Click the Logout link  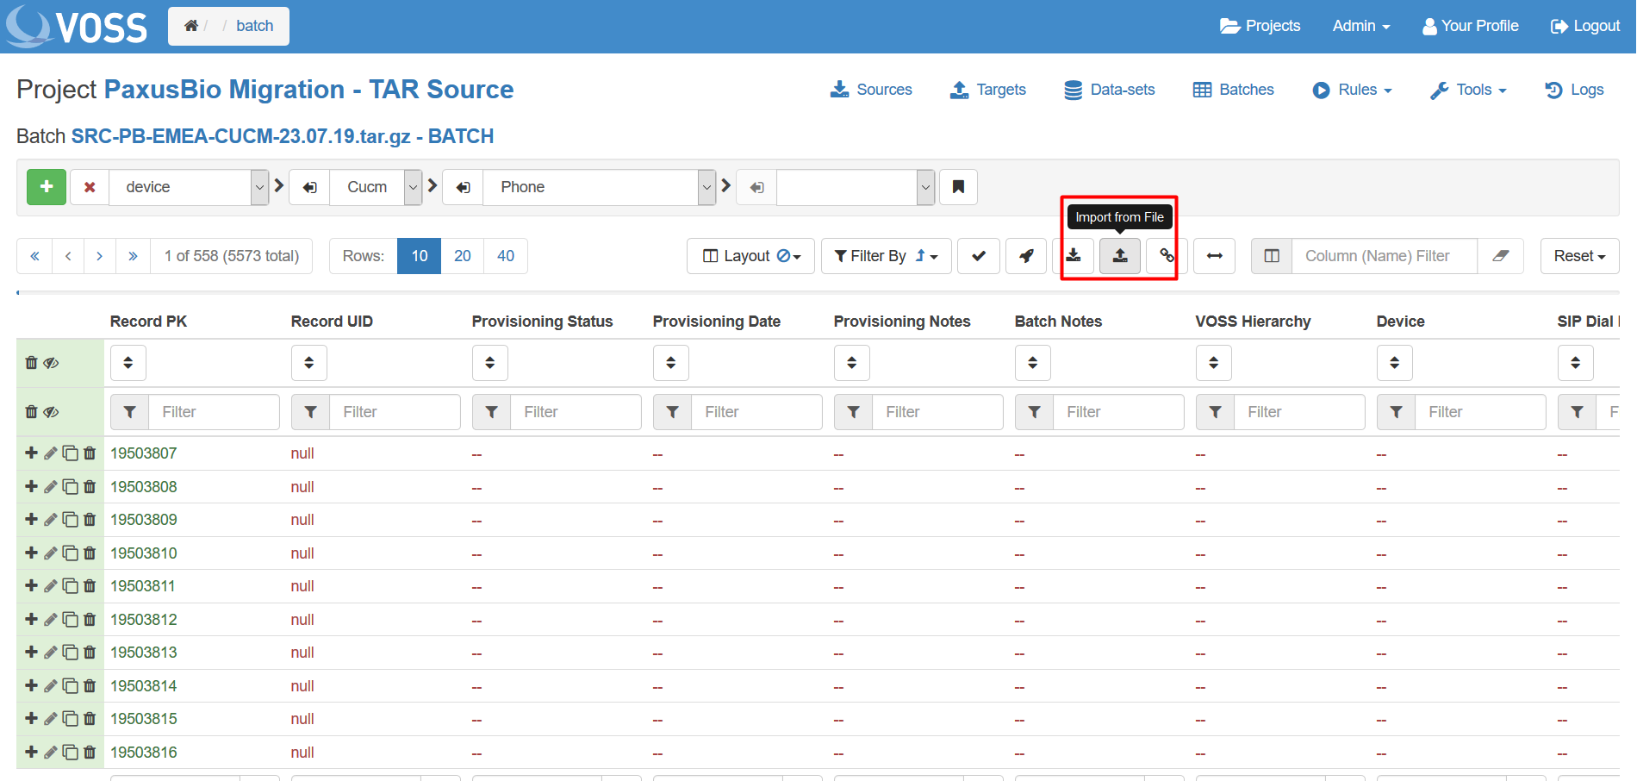pos(1585,26)
